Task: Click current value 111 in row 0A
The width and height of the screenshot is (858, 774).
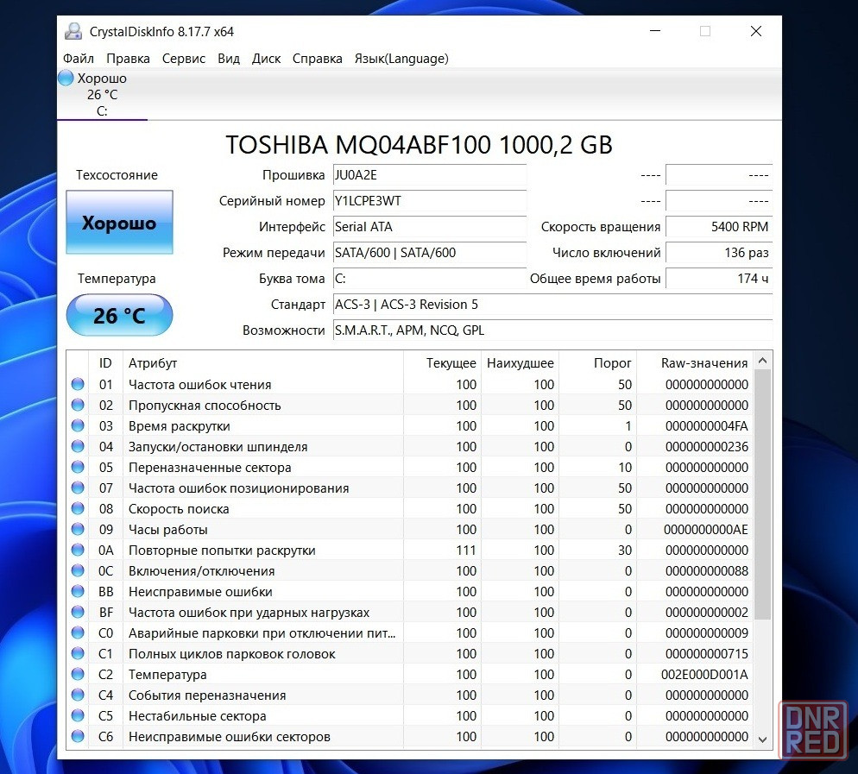Action: [466, 551]
